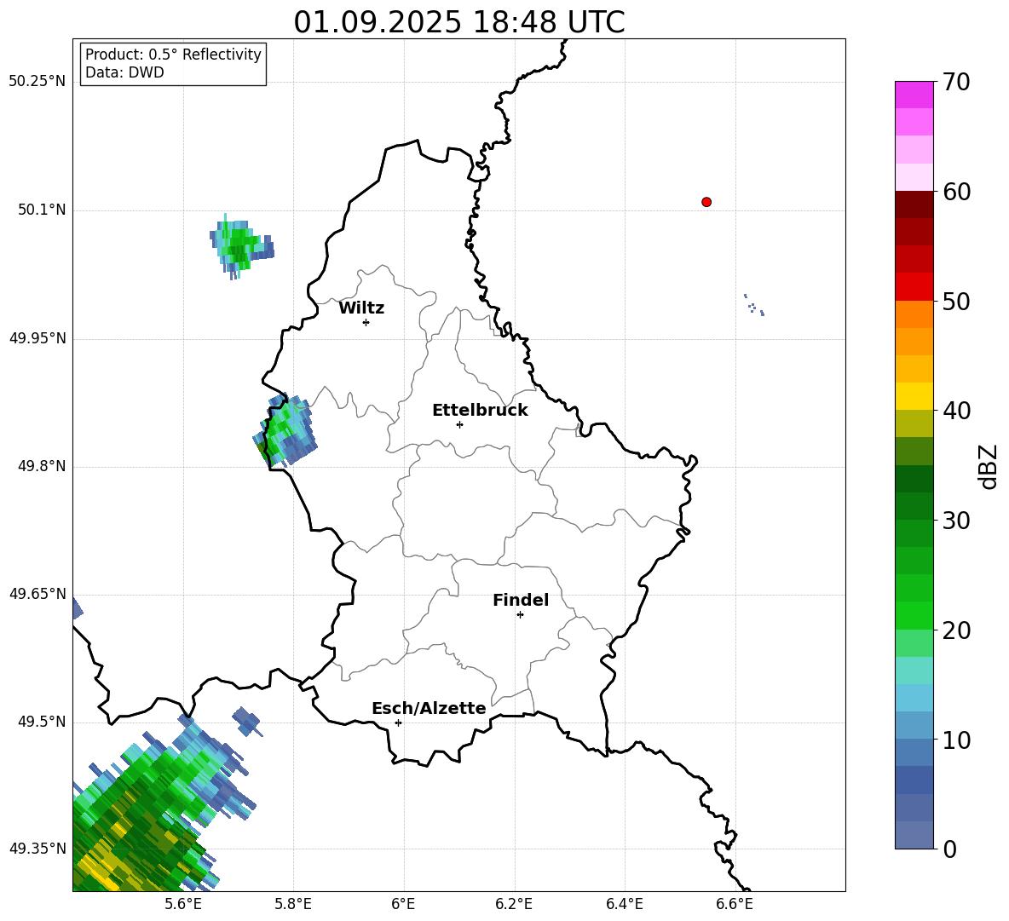Image resolution: width=1009 pixels, height=921 pixels.
Task: Click the 6.2°E longitude label
Action: click(x=514, y=904)
